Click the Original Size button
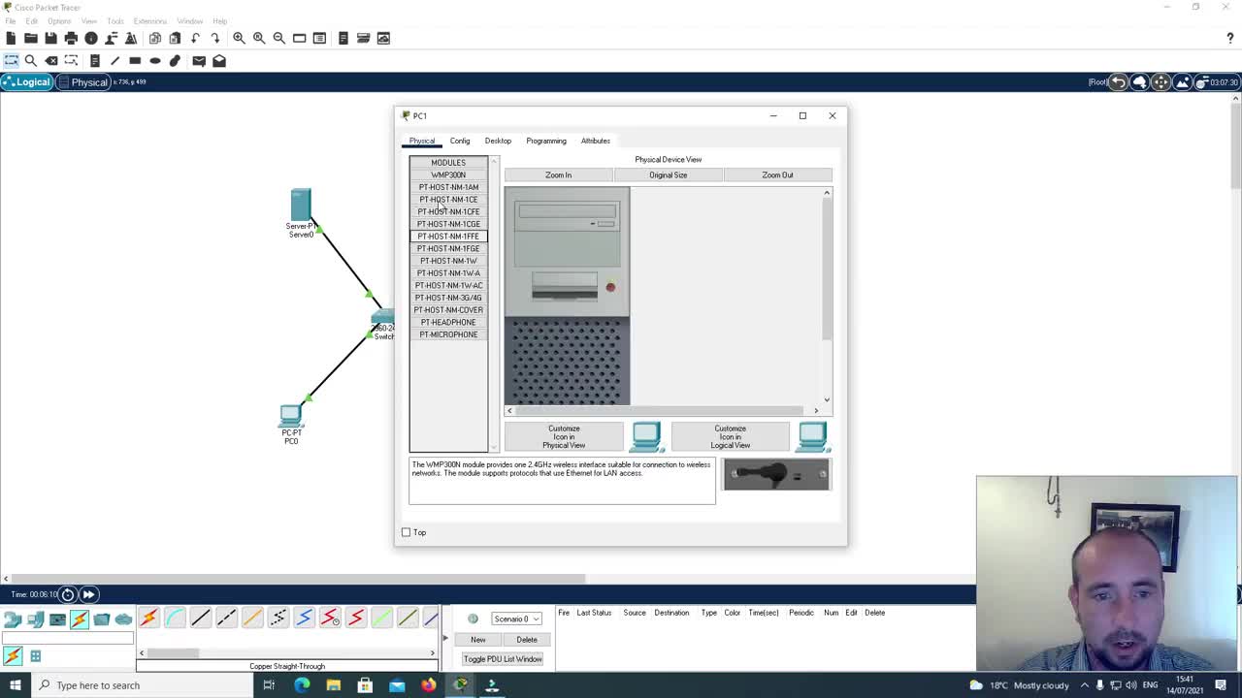This screenshot has width=1242, height=698. click(668, 175)
